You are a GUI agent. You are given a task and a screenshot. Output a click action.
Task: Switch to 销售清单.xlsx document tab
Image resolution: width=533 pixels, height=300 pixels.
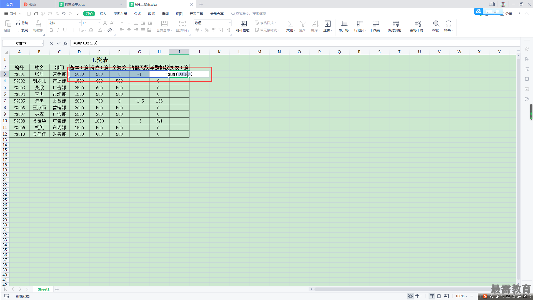click(x=91, y=4)
